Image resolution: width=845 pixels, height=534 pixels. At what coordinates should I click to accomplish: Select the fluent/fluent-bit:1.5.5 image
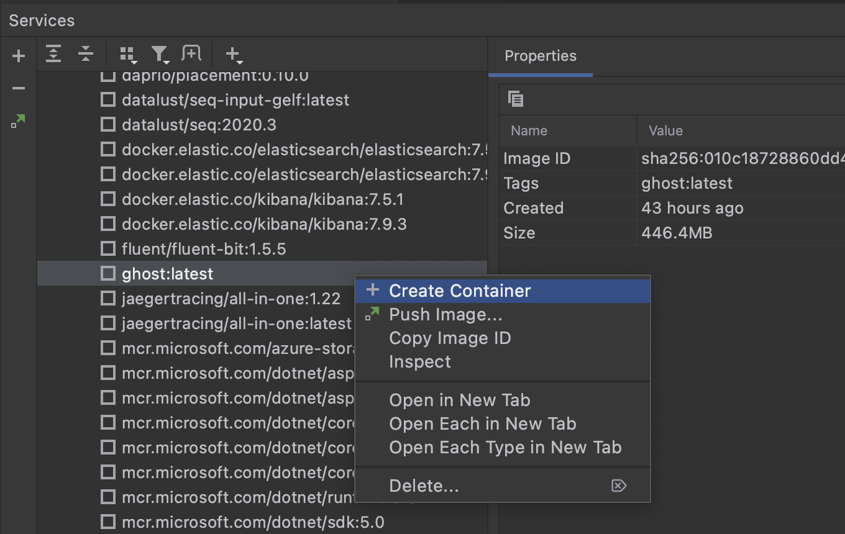click(x=204, y=249)
